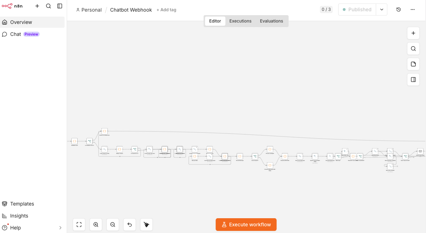Image resolution: width=426 pixels, height=233 pixels.
Task: Open the three-dot workflow options menu
Action: [413, 10]
